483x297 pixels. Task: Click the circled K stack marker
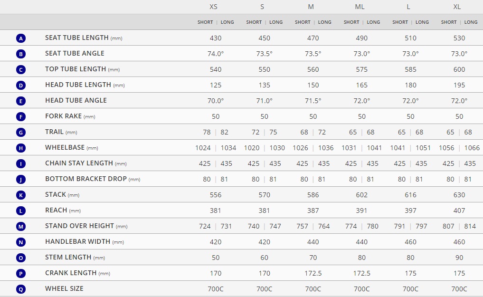(x=21, y=195)
